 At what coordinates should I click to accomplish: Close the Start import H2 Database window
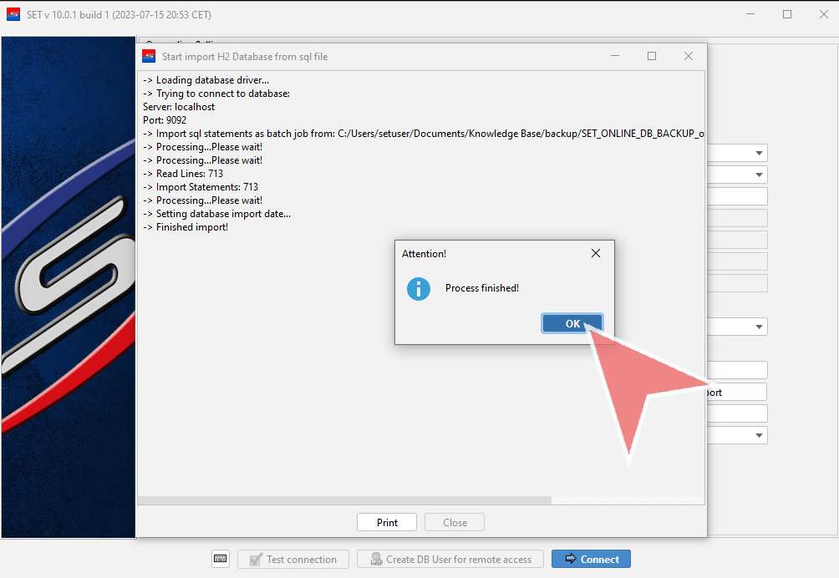pyautogui.click(x=689, y=56)
